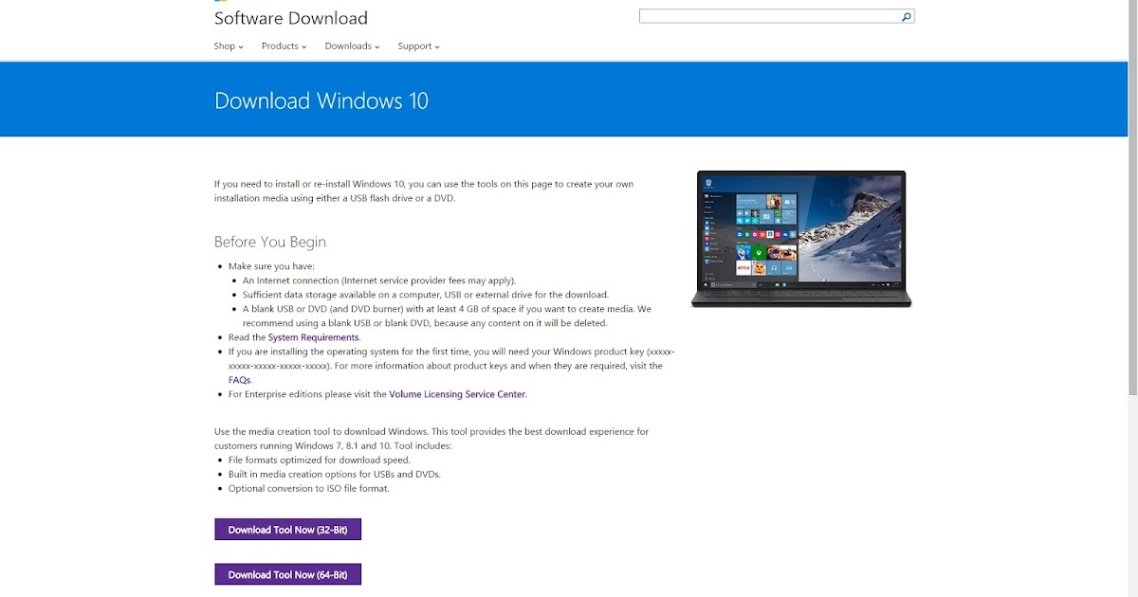Follow the FAQs link
This screenshot has width=1138, height=597.
coord(239,380)
